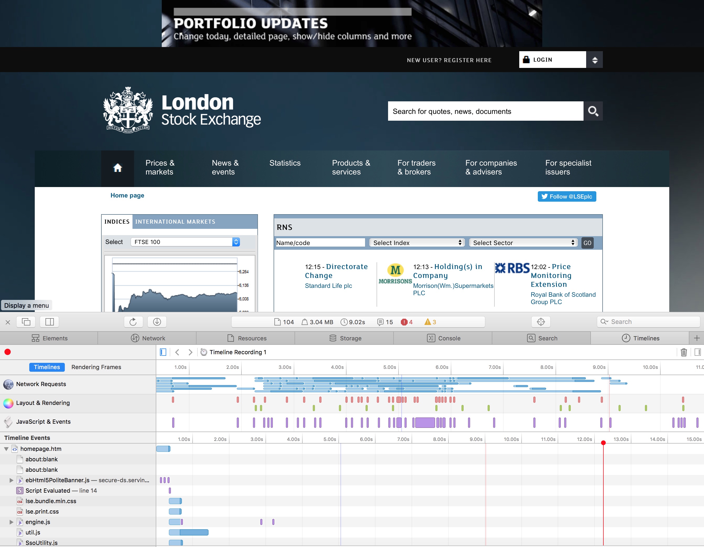Open the FTSE 100 index dropdown

(185, 242)
